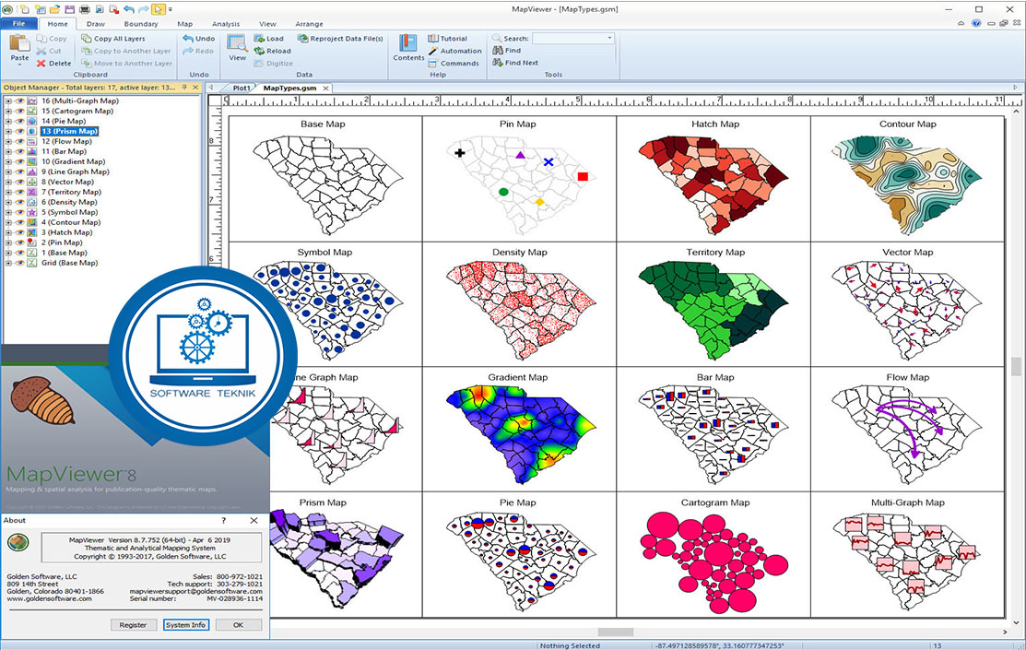The width and height of the screenshot is (1026, 650).
Task: Click the About dialog help question mark
Action: 224,520
